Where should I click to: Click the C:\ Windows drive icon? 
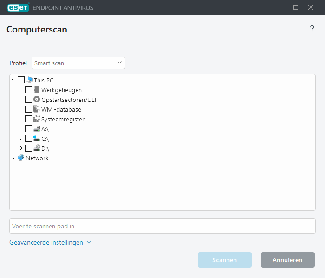click(37, 139)
